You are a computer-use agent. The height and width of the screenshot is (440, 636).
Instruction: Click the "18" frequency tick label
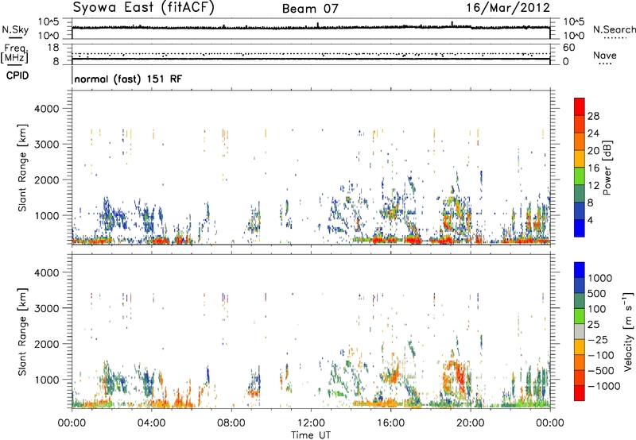pyautogui.click(x=53, y=48)
